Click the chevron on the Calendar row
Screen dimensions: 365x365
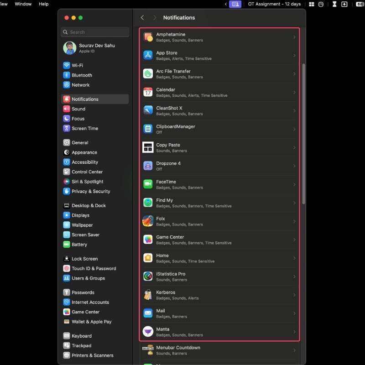294,93
